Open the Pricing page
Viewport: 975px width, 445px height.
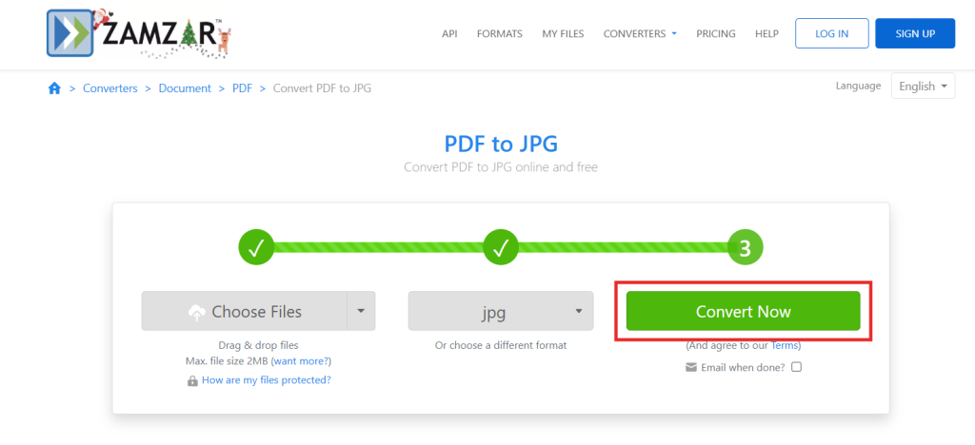[x=716, y=33]
